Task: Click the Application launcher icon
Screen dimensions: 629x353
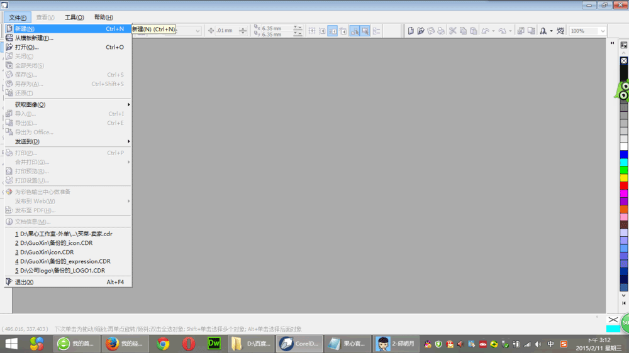Action: click(x=543, y=31)
